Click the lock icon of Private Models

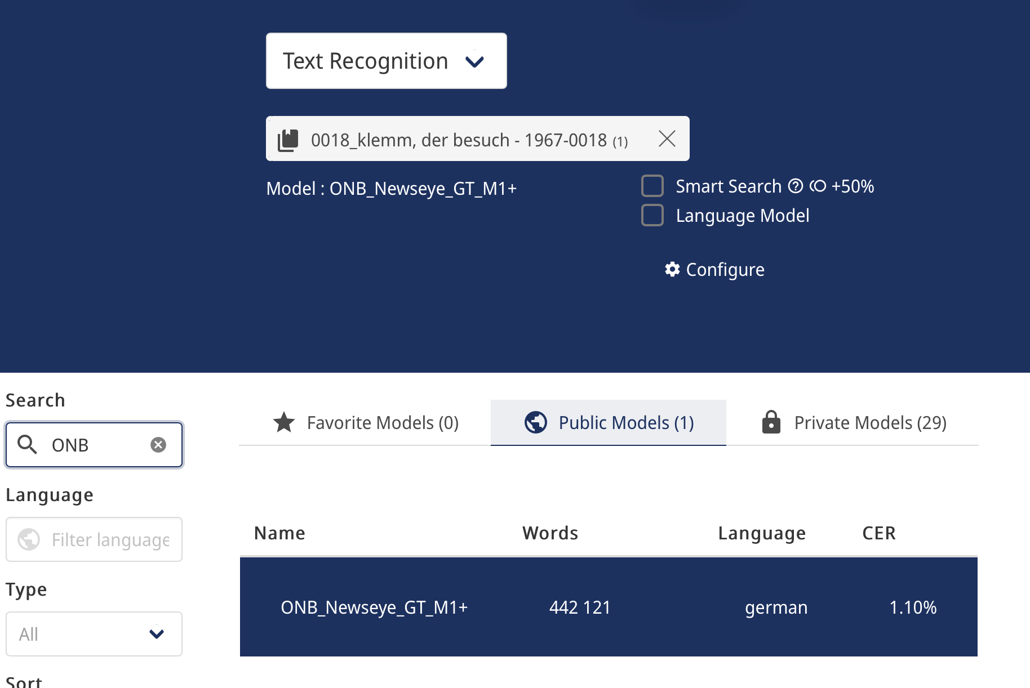(771, 422)
